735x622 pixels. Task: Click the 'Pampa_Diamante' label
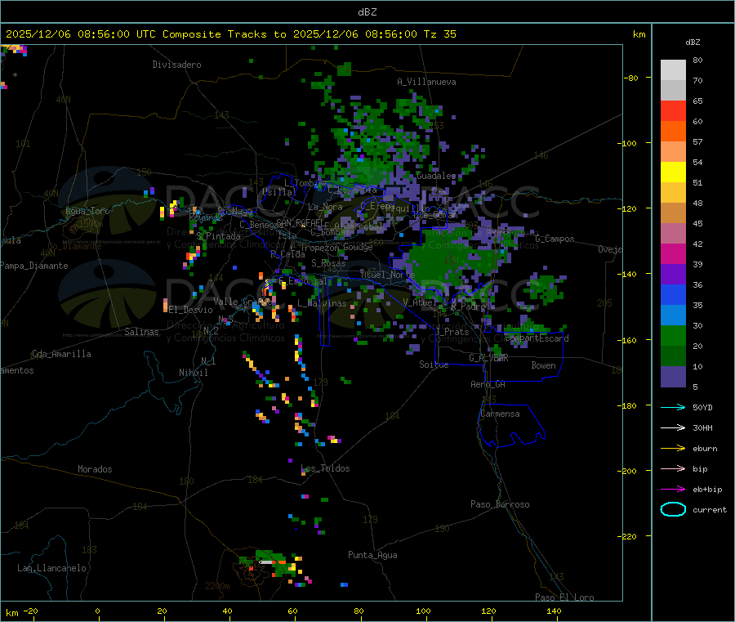point(34,266)
